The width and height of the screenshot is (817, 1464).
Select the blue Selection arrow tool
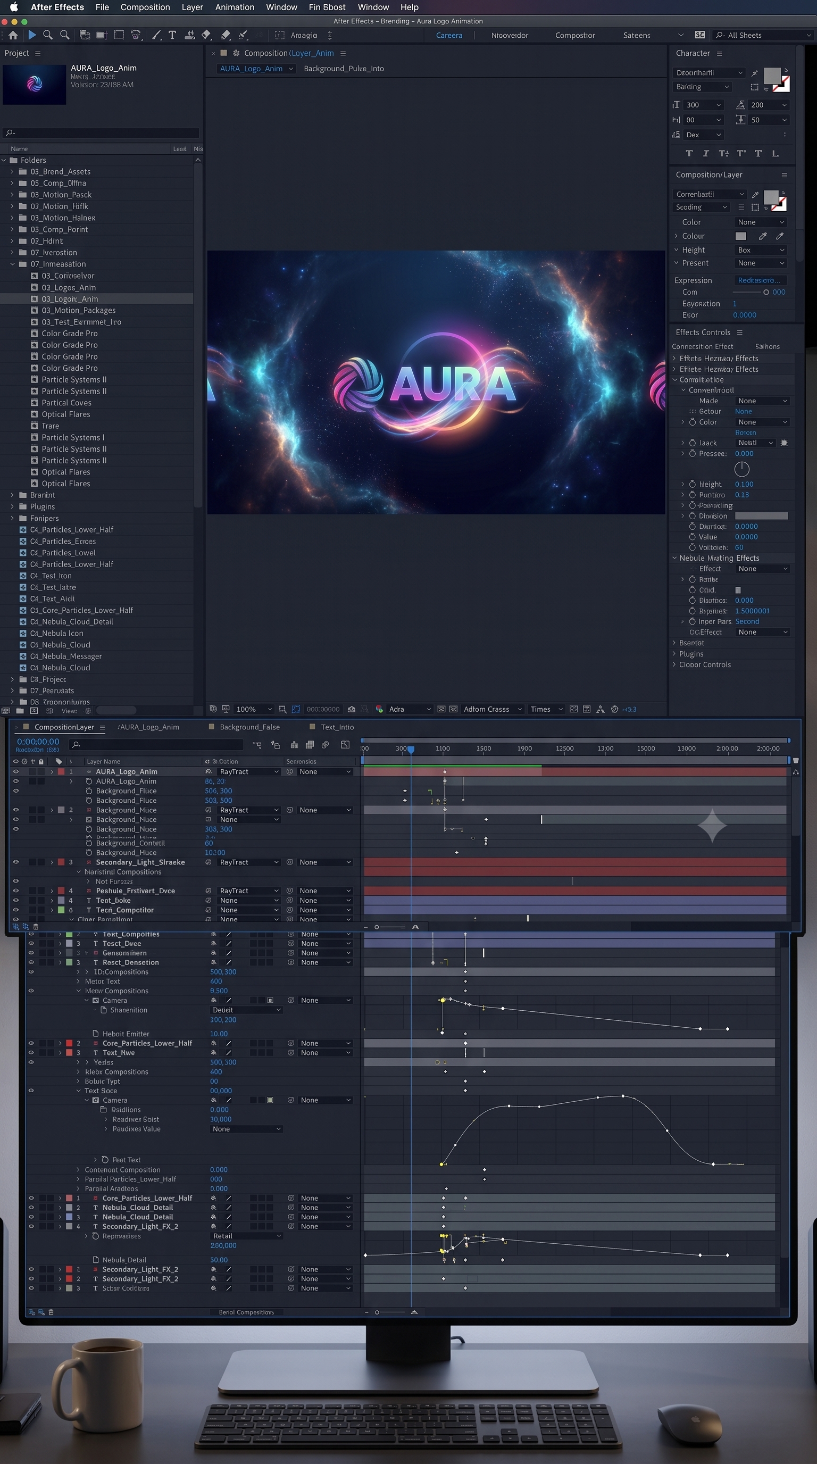[x=32, y=35]
